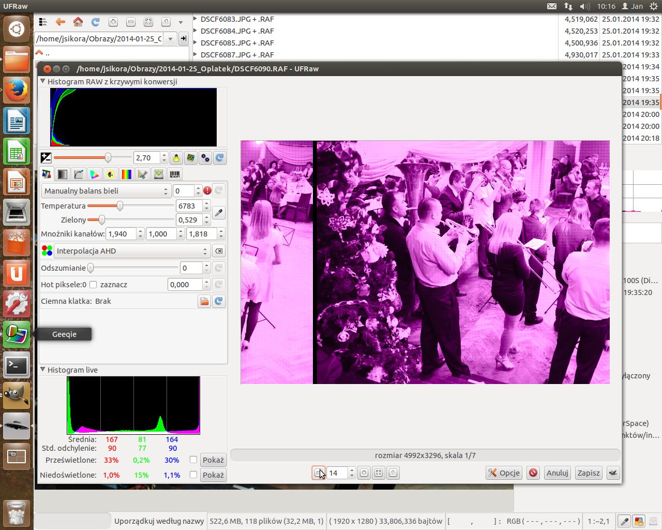Tick the Prześwietlone overexposed indicator checkbox
This screenshot has width=662, height=530.
pyautogui.click(x=193, y=460)
